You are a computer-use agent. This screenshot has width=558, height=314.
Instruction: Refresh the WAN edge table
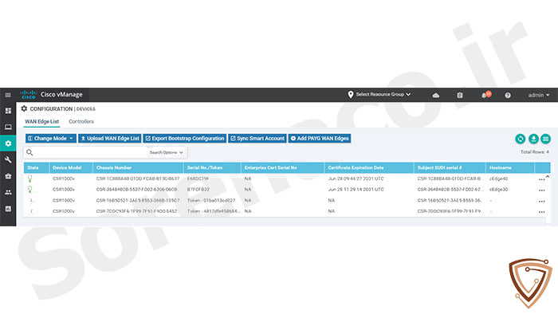[521, 139]
